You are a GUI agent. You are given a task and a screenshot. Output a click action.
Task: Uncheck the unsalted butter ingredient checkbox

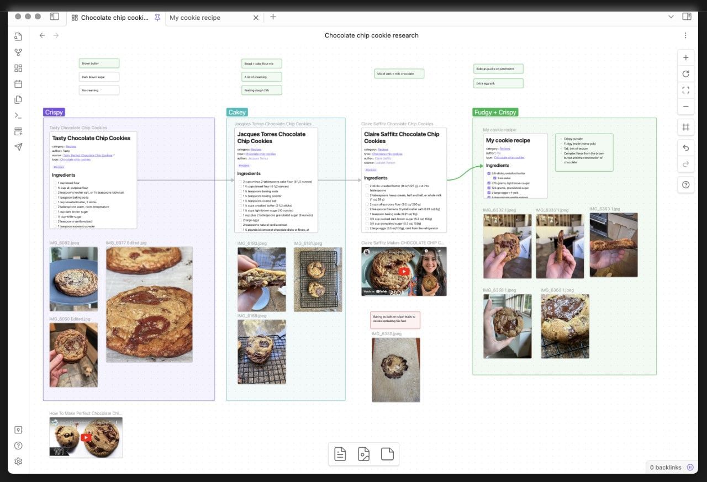click(489, 174)
